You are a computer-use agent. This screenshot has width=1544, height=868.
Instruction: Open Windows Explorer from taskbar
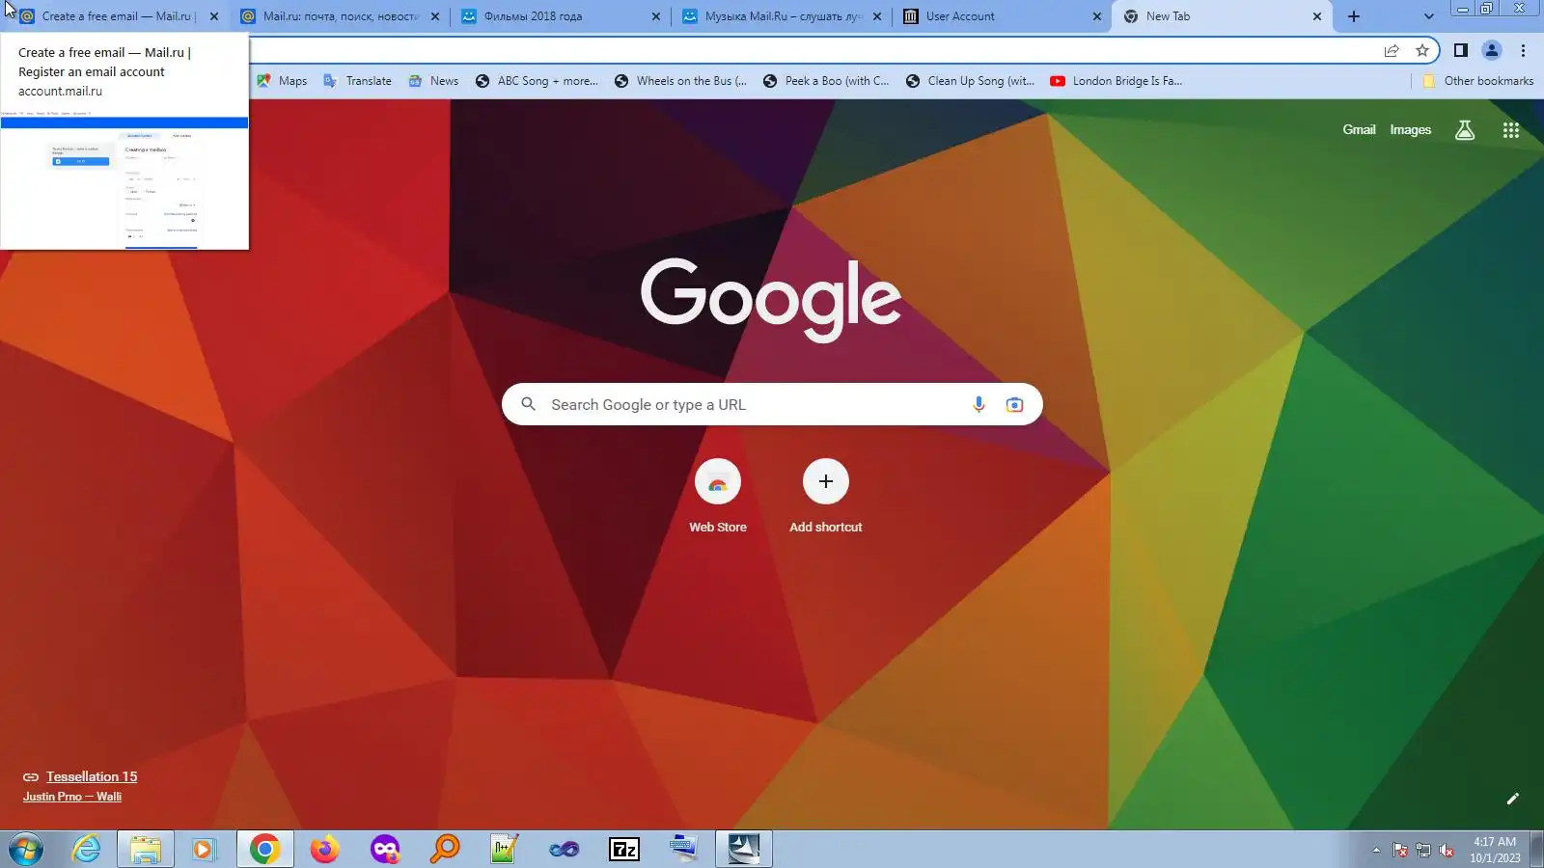(x=146, y=850)
